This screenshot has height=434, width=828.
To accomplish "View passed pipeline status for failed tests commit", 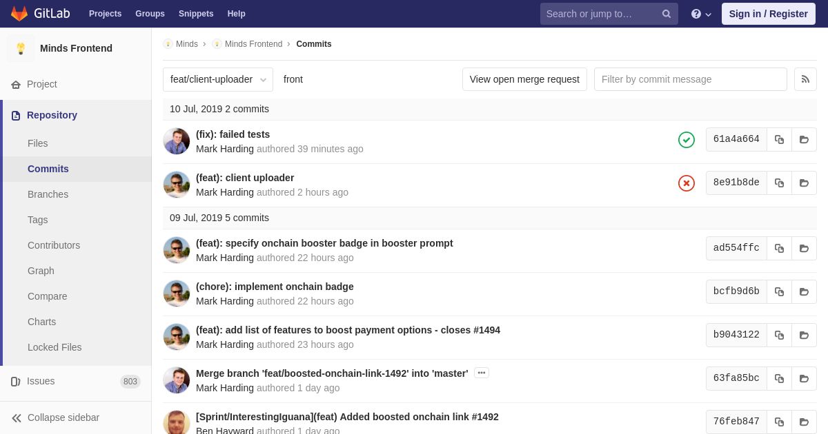I will 687,140.
